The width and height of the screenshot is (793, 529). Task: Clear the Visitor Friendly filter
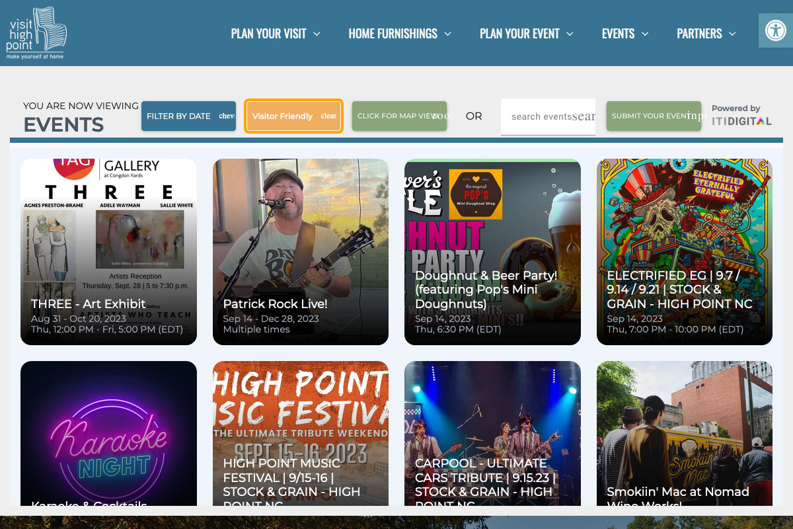tap(328, 116)
